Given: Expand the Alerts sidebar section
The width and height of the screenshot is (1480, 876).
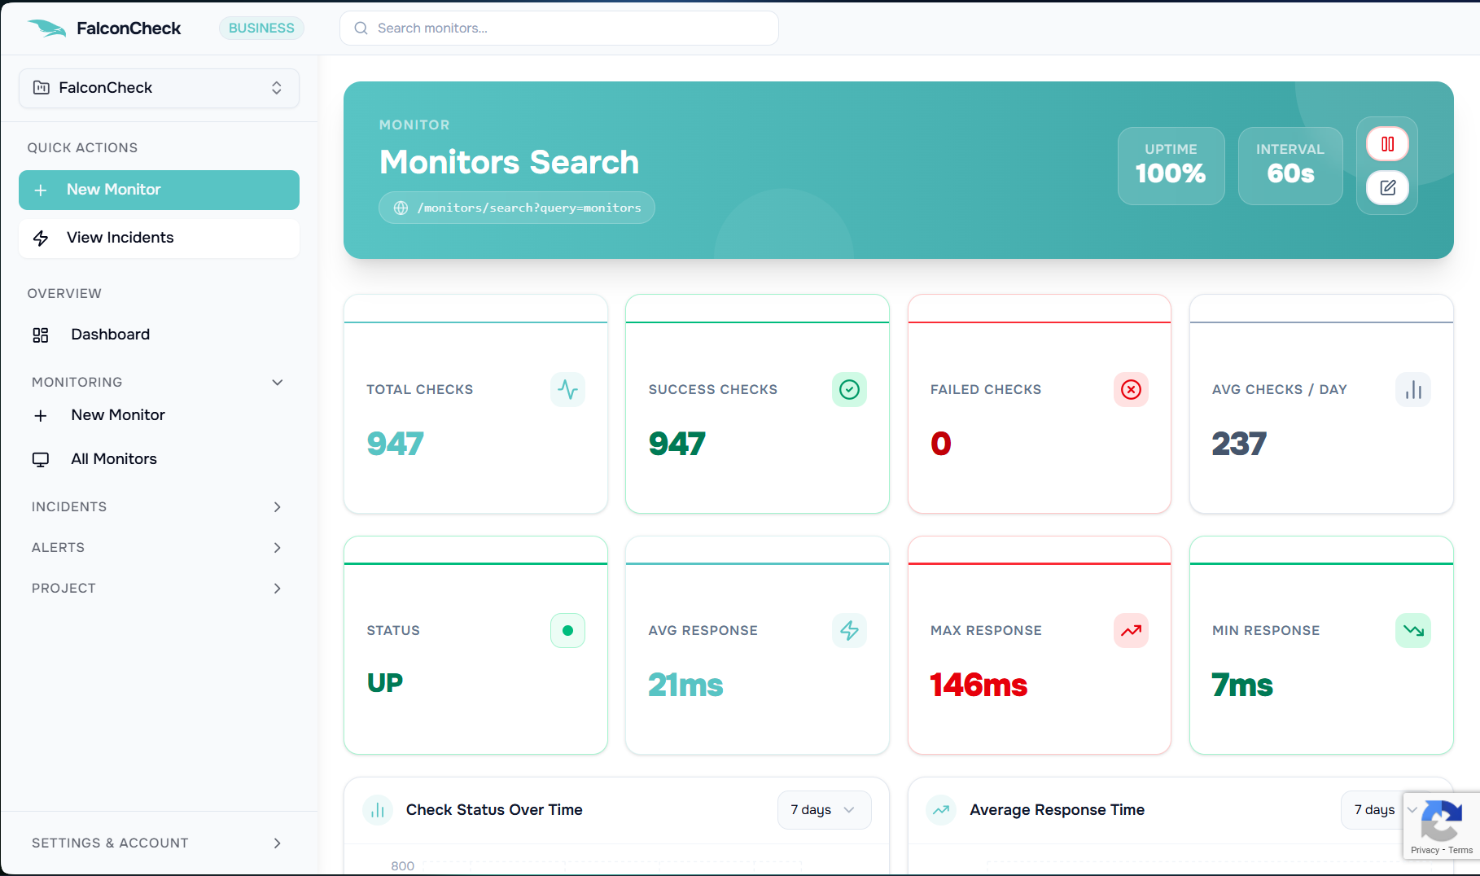Looking at the screenshot, I should [x=158, y=548].
